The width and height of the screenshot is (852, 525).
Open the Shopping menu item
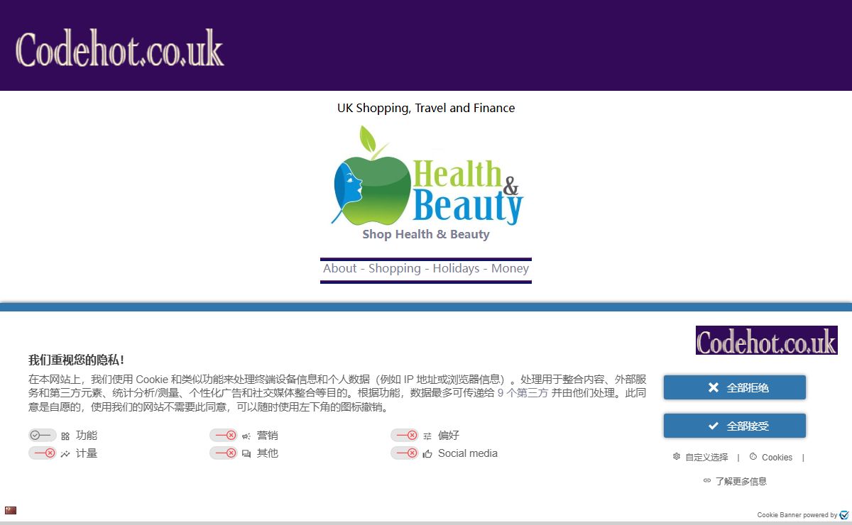click(x=394, y=268)
